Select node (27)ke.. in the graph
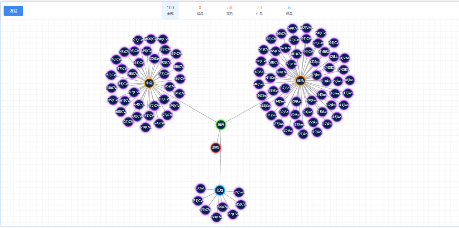This screenshot has height=228, width=459. coord(279,124)
